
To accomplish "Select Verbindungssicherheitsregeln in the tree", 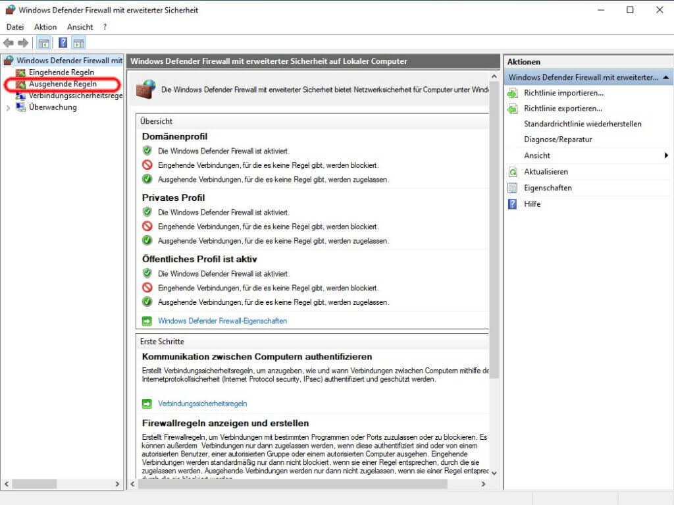I will (76, 95).
